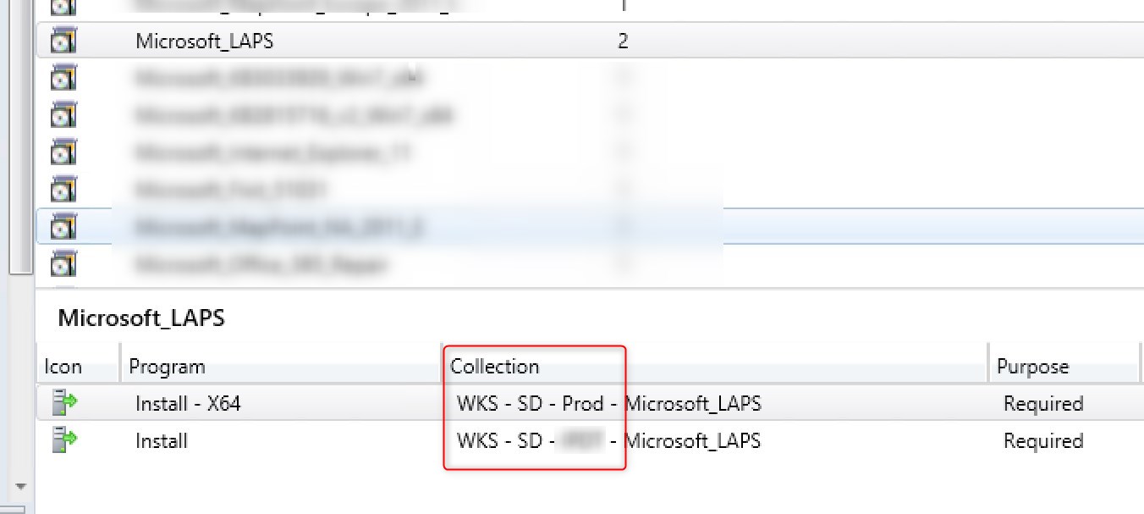
Task: Click the Required purpose value for Install - X64
Action: [1044, 404]
